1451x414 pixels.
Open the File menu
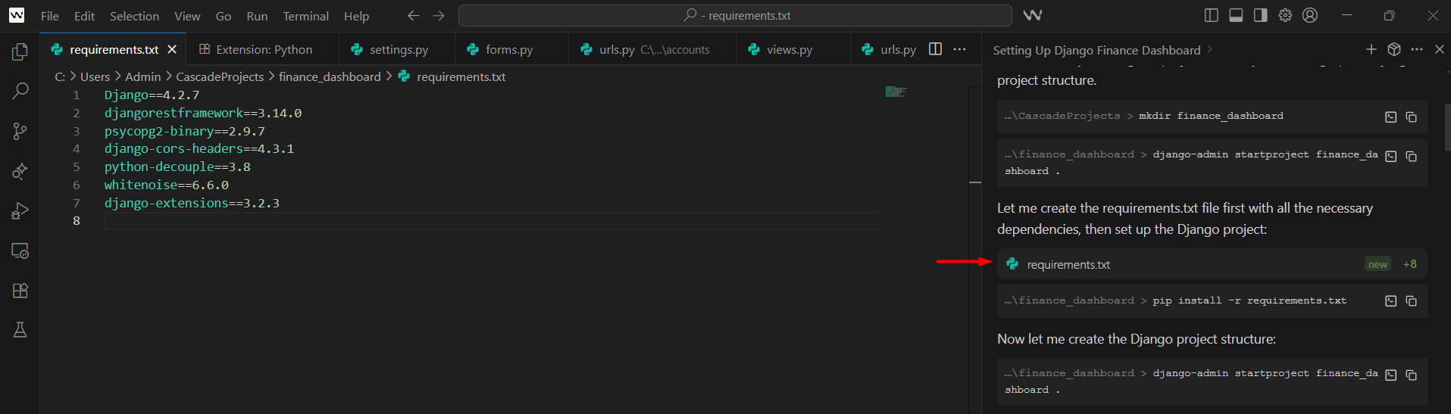tap(50, 16)
